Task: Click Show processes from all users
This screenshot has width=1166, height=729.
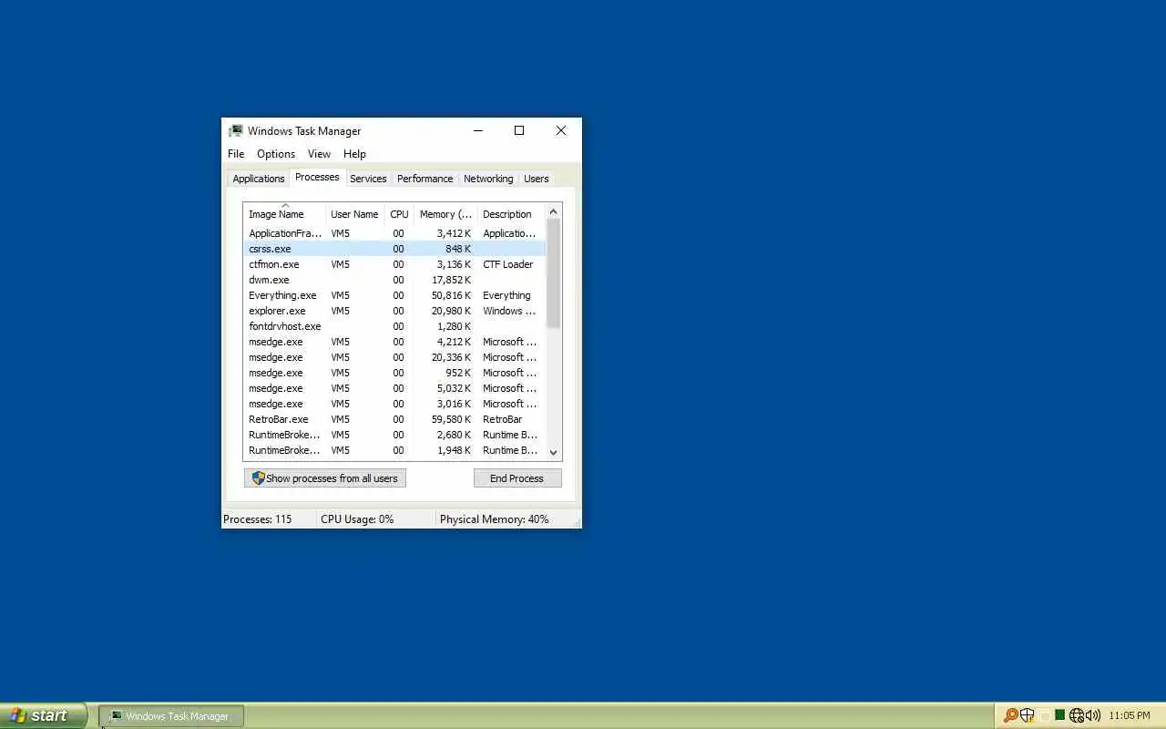Action: coord(324,478)
